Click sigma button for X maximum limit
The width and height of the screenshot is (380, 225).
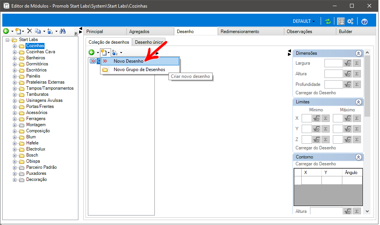click(357, 119)
